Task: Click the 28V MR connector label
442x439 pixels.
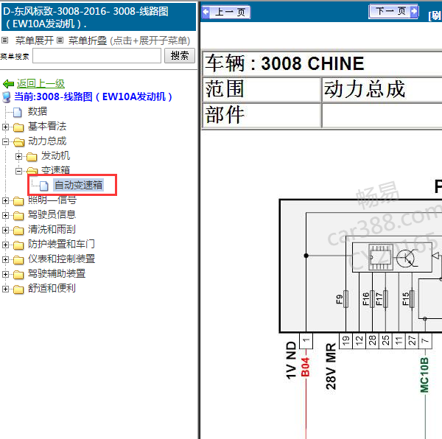Action: 331,367
